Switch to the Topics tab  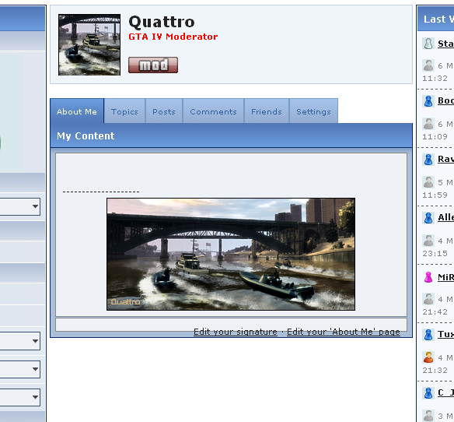tap(124, 111)
